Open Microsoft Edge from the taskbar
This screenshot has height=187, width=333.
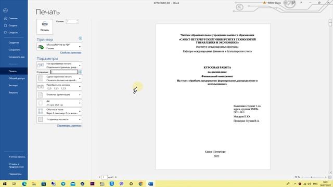coord(24,183)
